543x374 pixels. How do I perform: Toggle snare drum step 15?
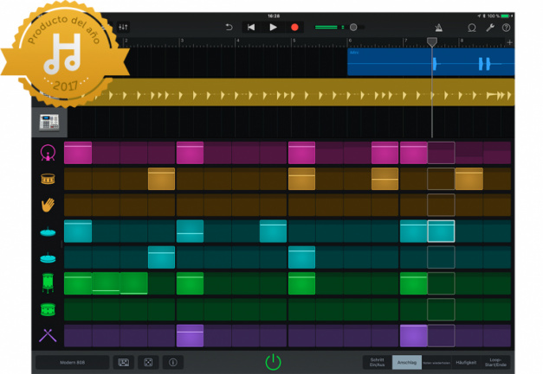[469, 179]
